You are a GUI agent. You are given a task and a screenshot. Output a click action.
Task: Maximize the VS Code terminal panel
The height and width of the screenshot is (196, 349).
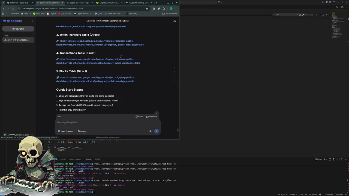pos(342,159)
